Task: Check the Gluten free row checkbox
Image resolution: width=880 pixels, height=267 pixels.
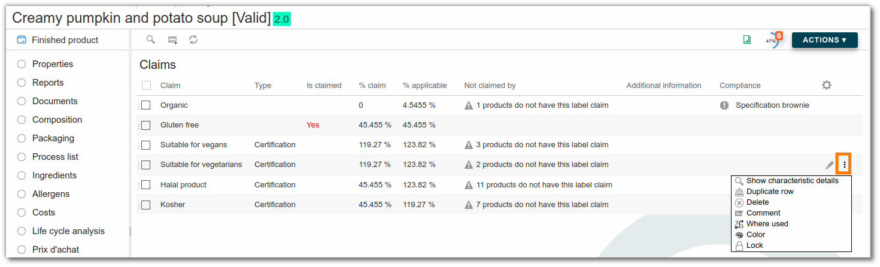Action: (x=146, y=125)
